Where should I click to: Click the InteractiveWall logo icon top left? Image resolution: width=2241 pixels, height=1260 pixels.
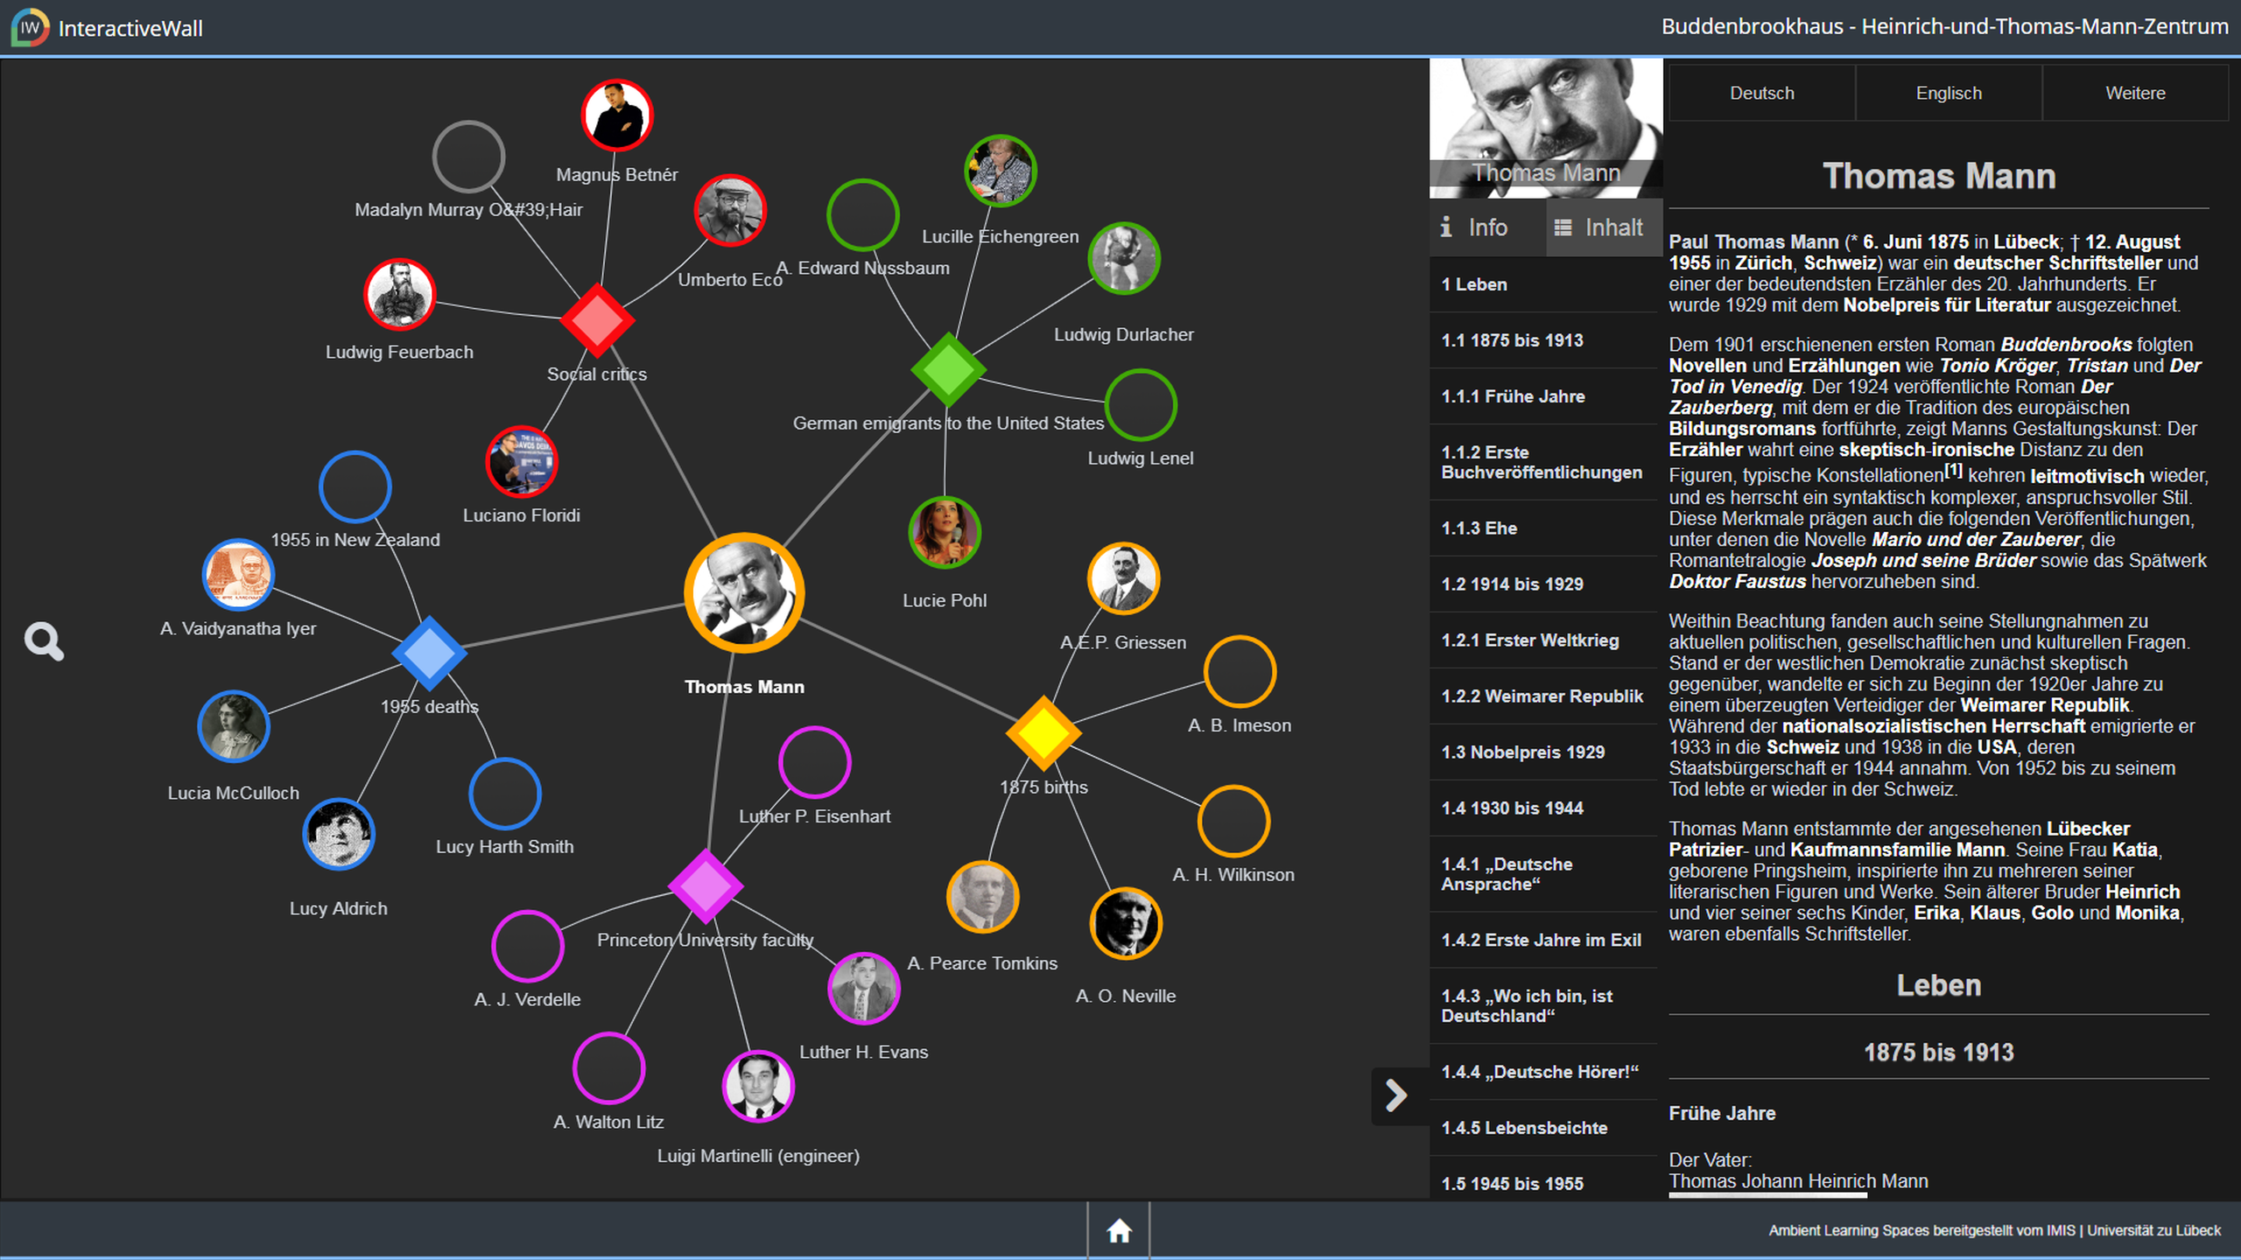click(28, 26)
